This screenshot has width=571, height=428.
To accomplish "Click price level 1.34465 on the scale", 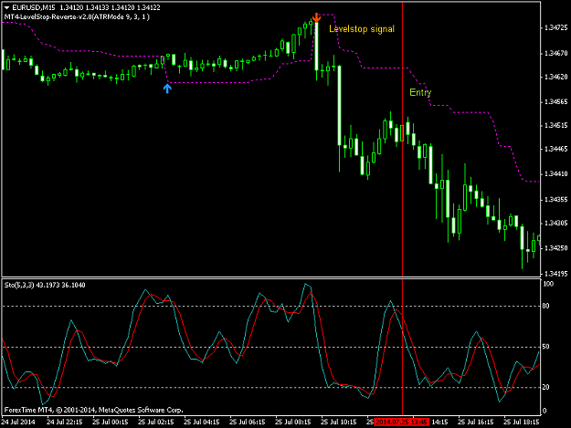I will [x=555, y=149].
